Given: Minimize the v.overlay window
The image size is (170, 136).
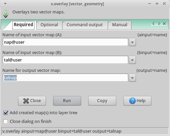Looking at the screenshot, I should (x=150, y=4).
